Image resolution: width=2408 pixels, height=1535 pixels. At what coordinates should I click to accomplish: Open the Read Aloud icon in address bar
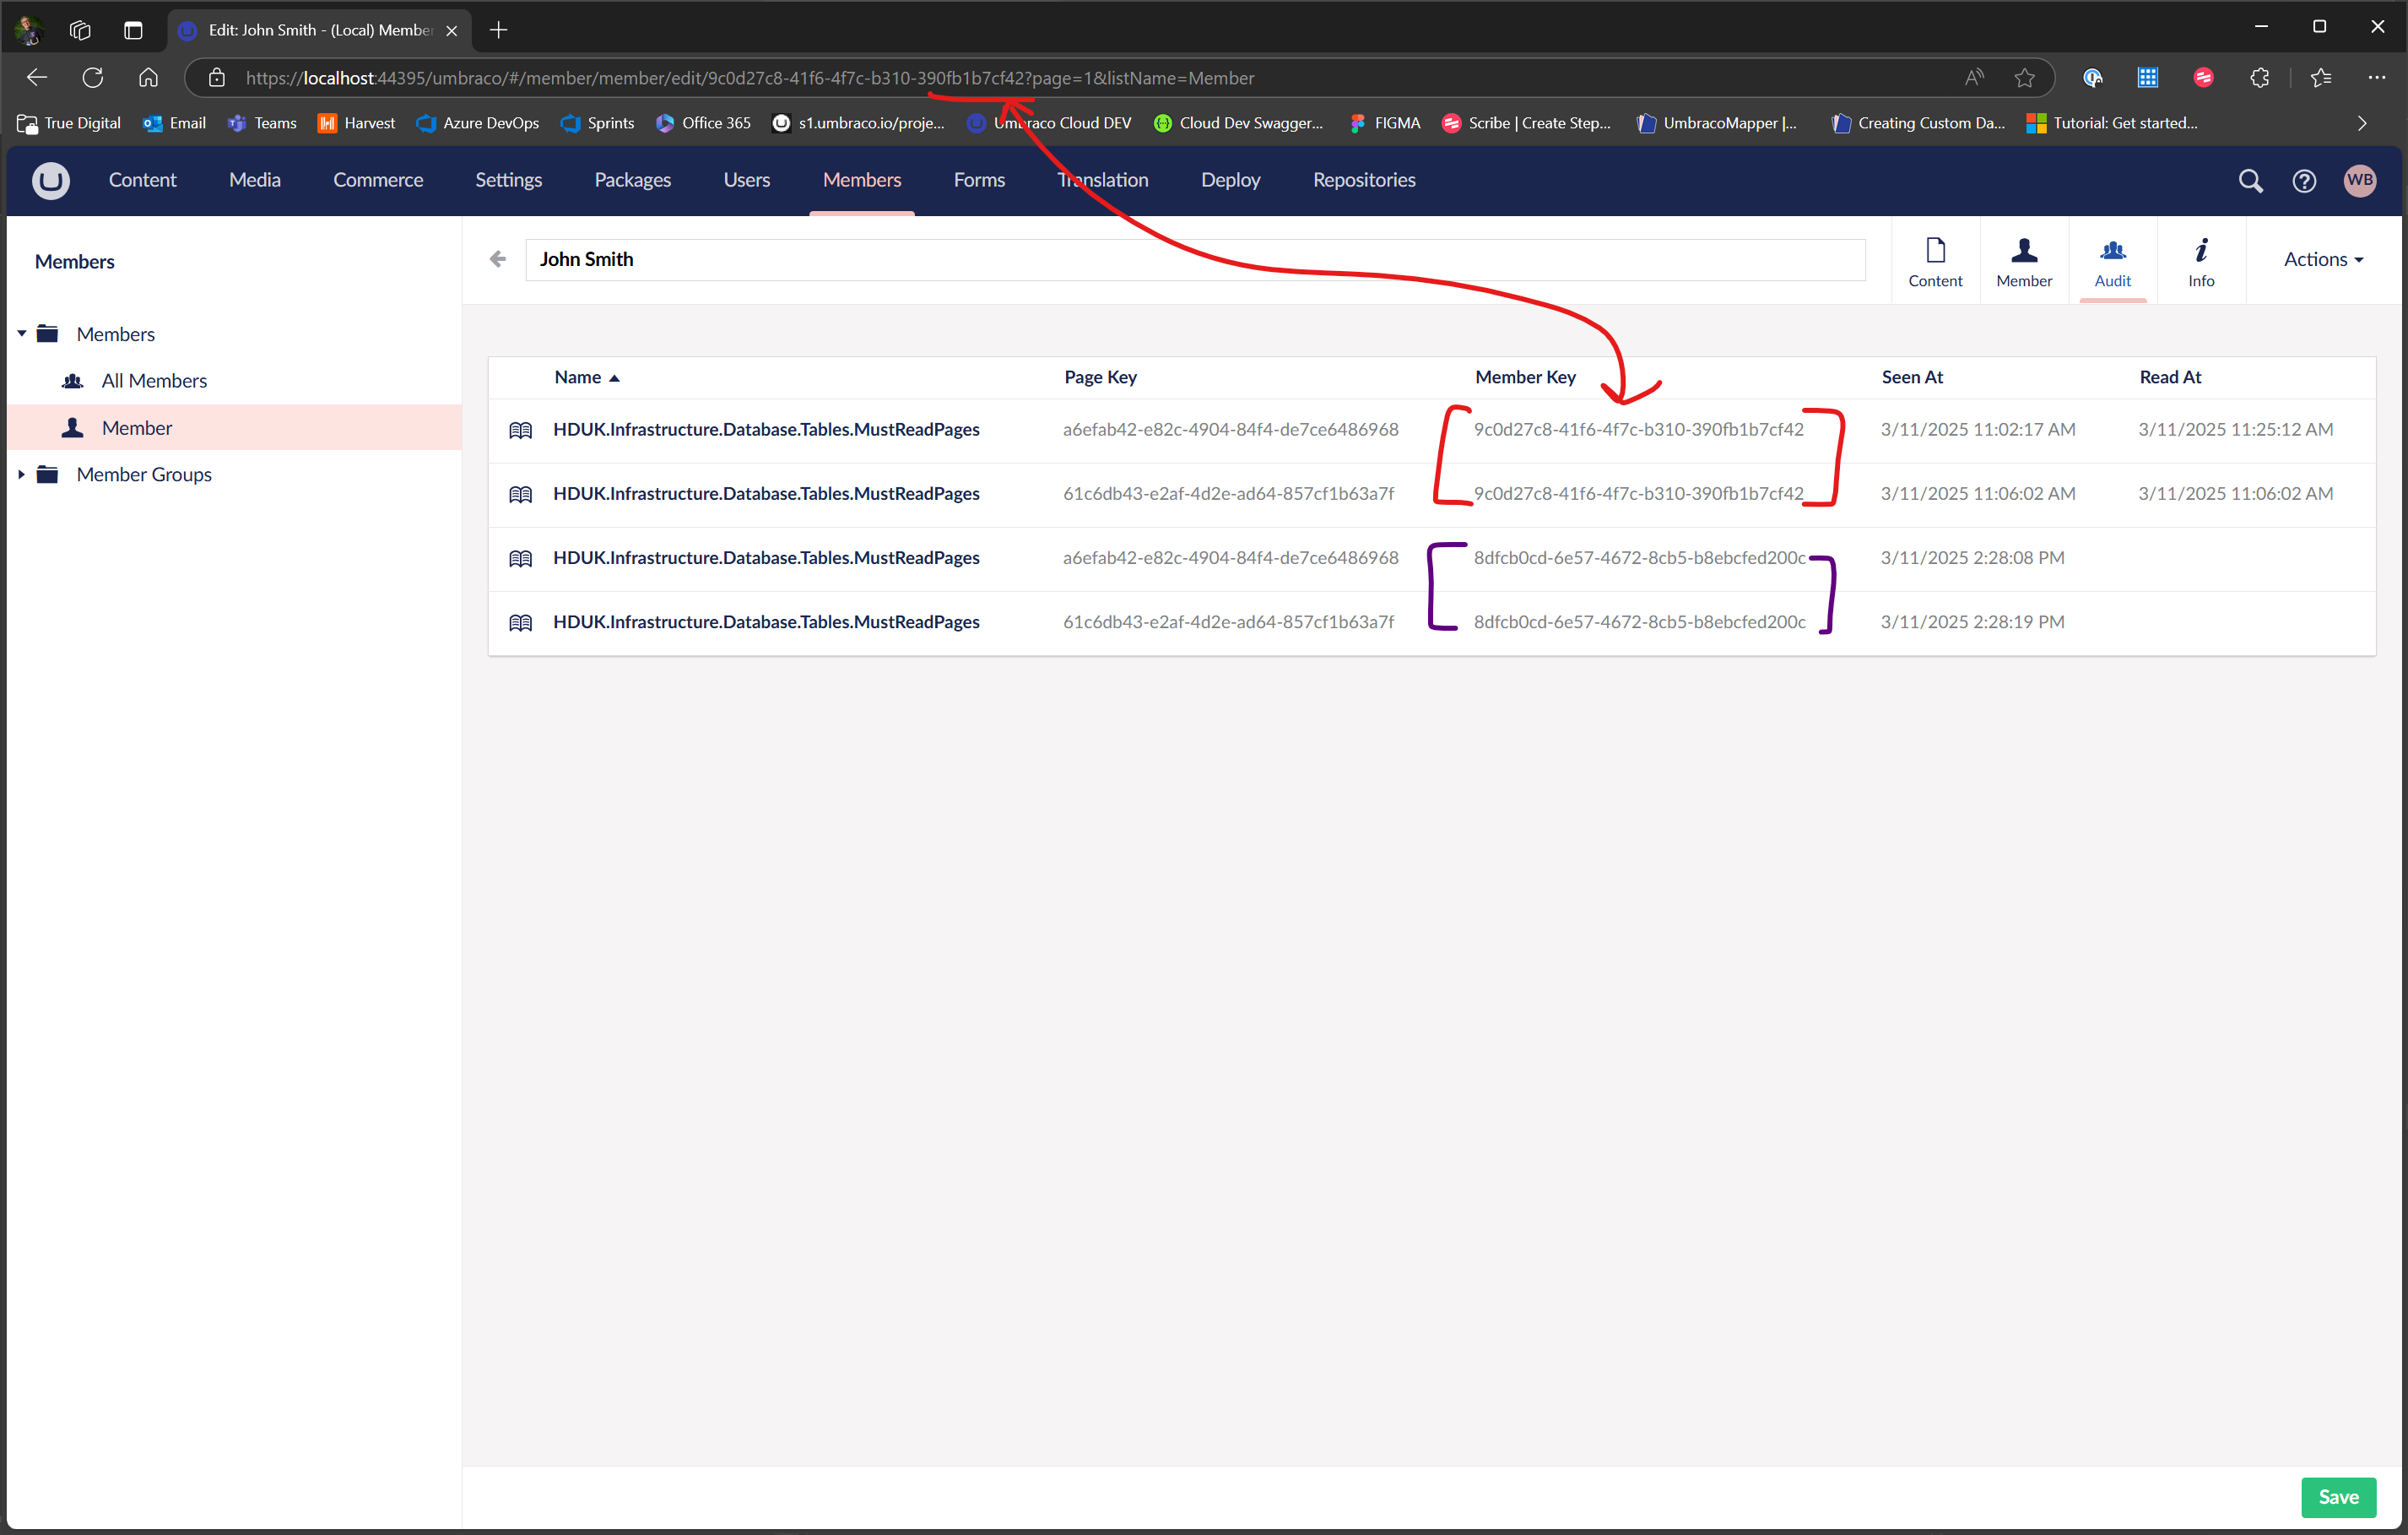1974,78
